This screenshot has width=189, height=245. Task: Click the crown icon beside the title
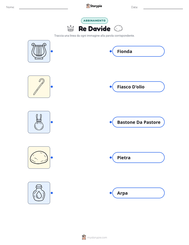(70, 28)
